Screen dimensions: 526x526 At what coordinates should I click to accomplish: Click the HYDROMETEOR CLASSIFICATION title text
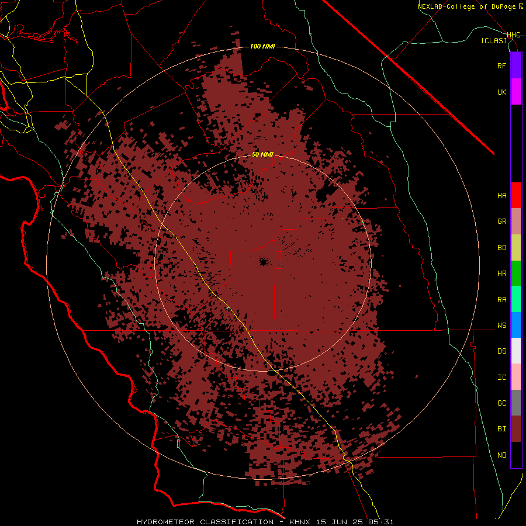tap(205, 522)
